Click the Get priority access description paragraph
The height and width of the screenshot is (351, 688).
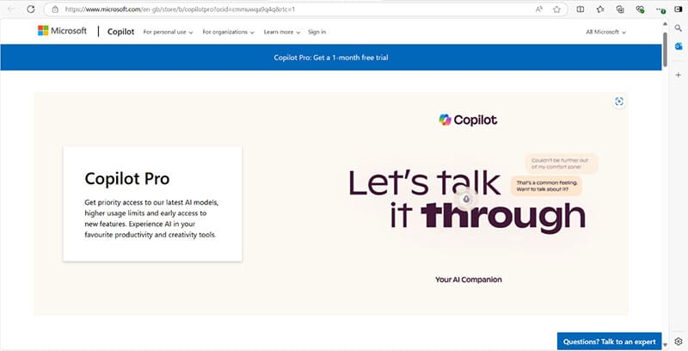[x=151, y=219]
